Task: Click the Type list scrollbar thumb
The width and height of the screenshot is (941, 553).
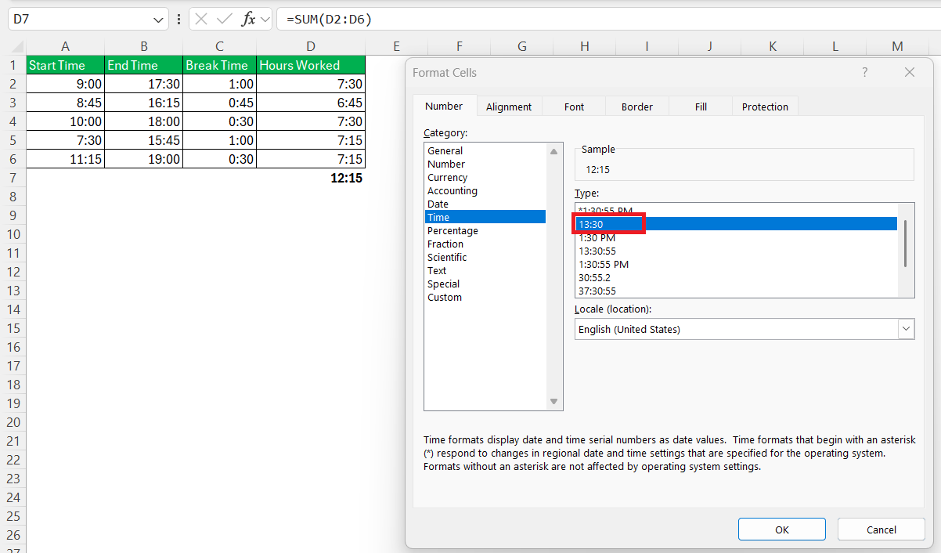Action: [x=906, y=244]
